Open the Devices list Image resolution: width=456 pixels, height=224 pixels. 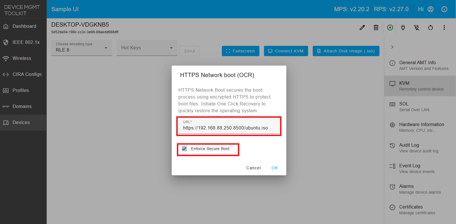[23, 123]
